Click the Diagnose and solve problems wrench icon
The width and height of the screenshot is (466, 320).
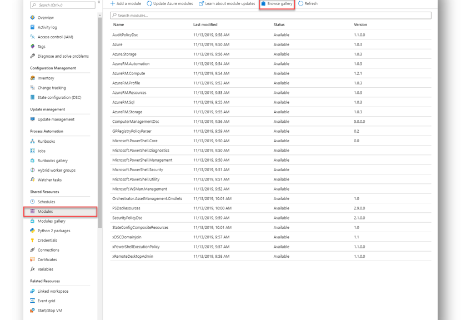click(32, 56)
